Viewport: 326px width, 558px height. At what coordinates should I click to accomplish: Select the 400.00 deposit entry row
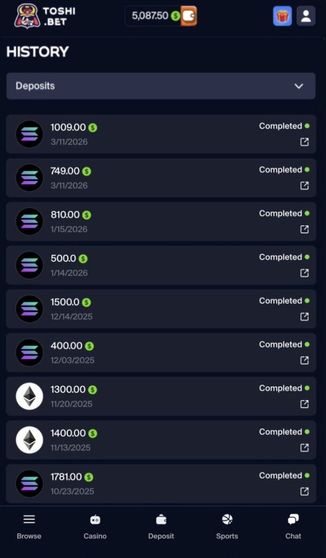click(x=161, y=352)
